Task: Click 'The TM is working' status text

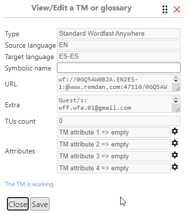Action: point(29,184)
